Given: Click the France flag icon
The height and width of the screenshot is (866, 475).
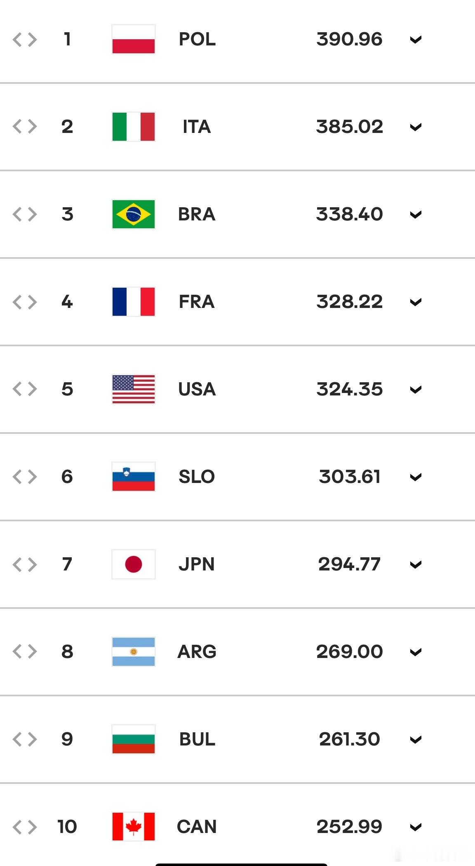Looking at the screenshot, I should coord(134,302).
